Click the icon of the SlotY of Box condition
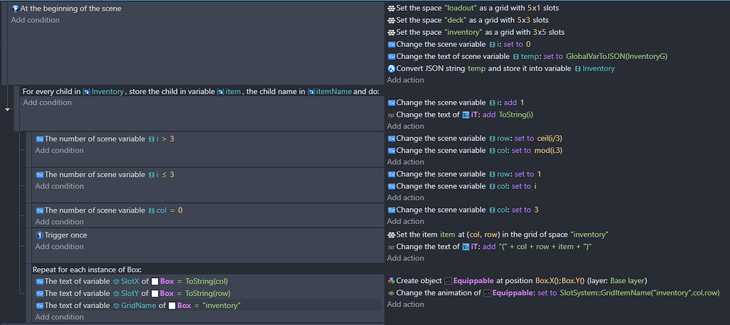The image size is (730, 325). (x=40, y=294)
